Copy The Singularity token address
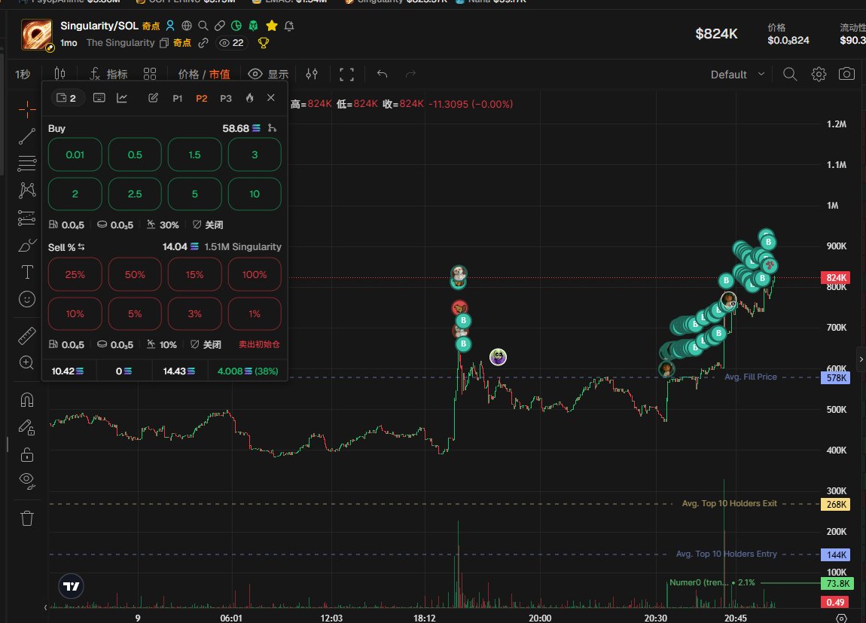 click(164, 43)
